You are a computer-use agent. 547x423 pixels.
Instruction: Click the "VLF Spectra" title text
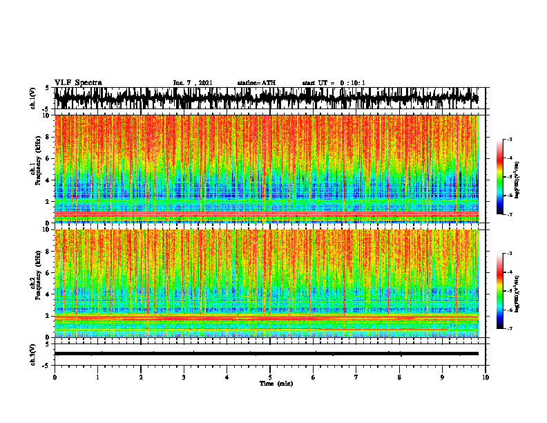coord(78,83)
